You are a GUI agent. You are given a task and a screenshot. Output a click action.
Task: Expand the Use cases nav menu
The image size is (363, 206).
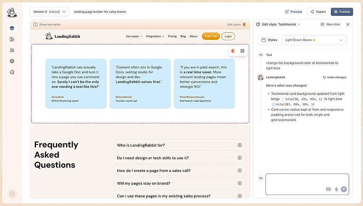(x=134, y=36)
